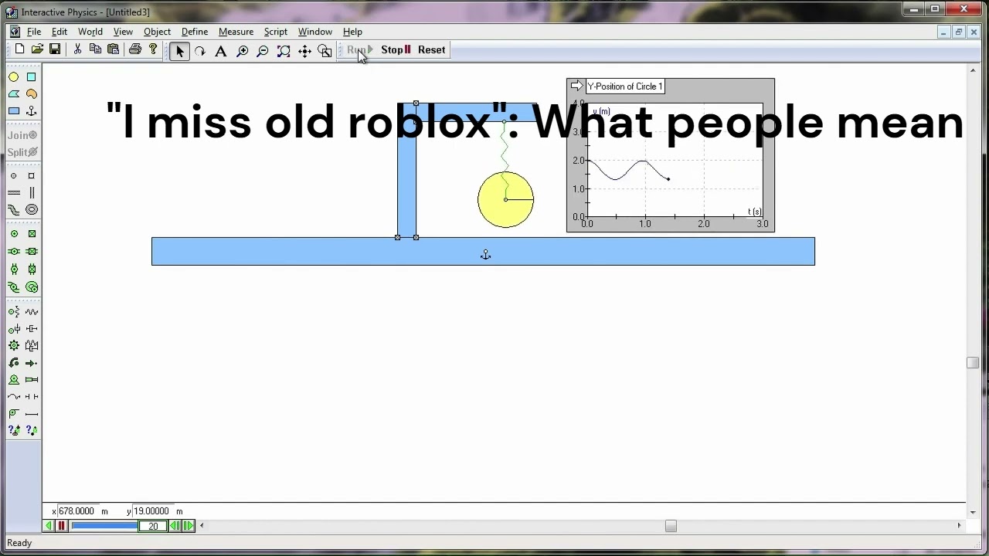The height and width of the screenshot is (556, 989).
Task: Select the Spring tool
Action: [x=32, y=312]
